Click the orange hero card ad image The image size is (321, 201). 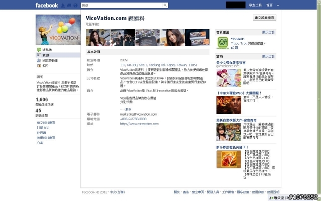[229, 159]
